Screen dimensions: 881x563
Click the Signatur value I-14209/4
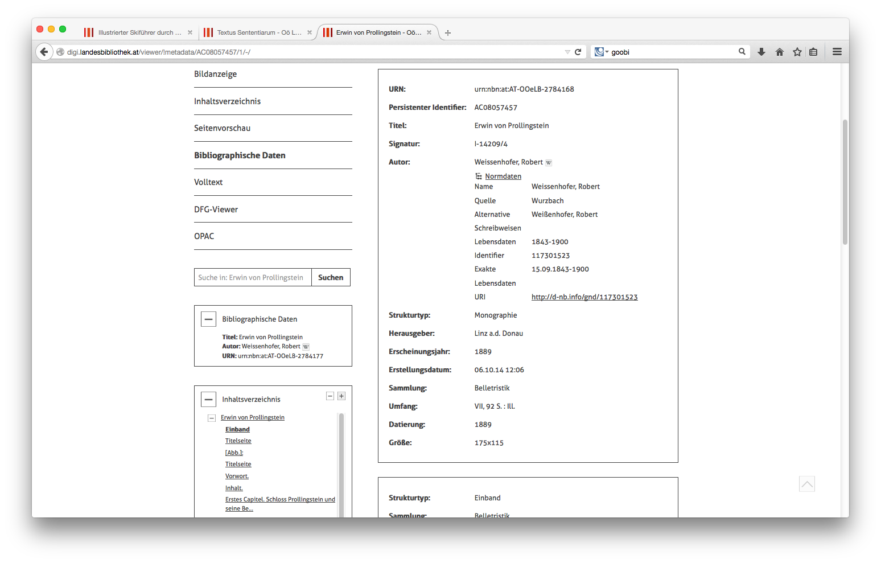pyautogui.click(x=491, y=144)
